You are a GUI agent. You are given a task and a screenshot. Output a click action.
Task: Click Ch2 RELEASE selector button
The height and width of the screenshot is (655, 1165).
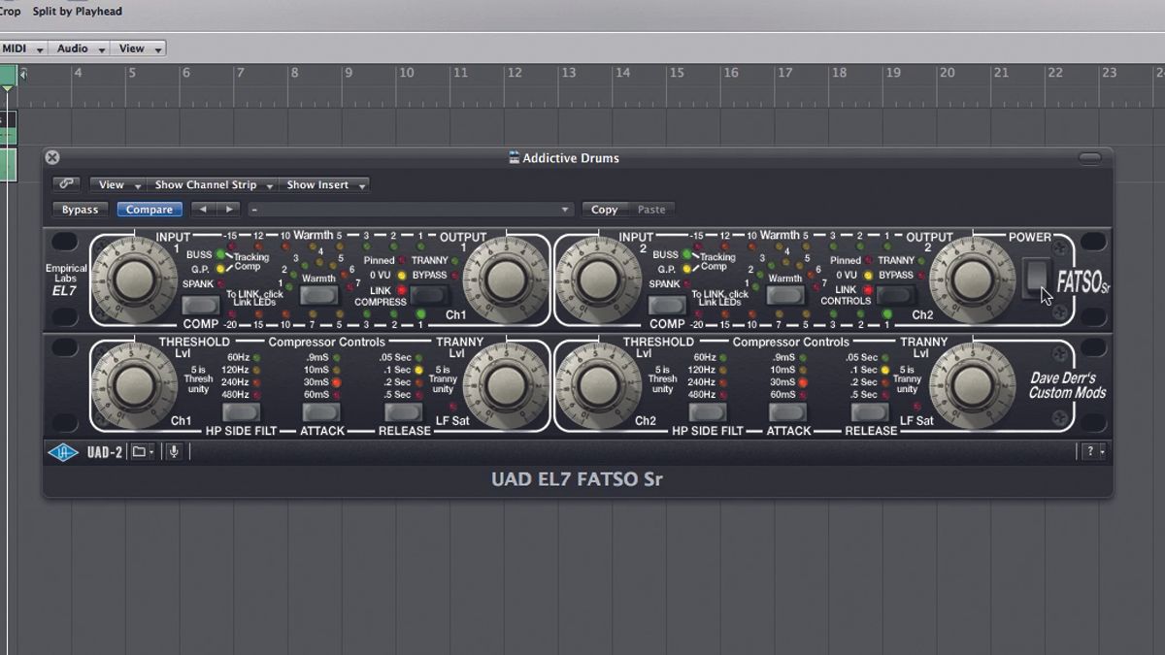[x=870, y=412]
